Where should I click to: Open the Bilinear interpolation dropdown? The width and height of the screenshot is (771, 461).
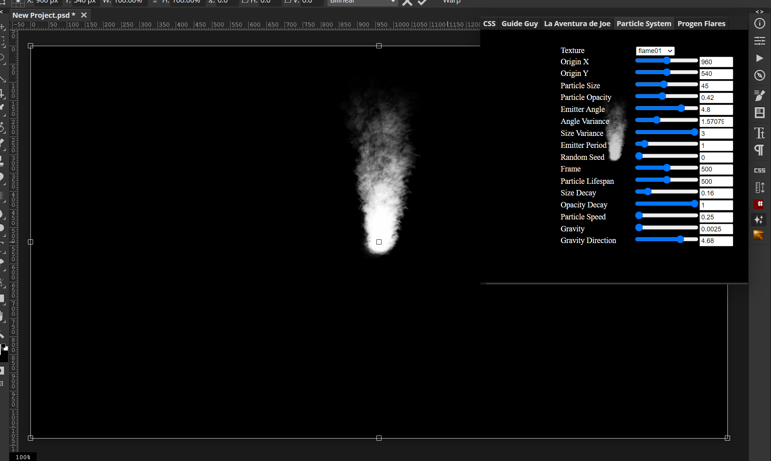click(362, 2)
